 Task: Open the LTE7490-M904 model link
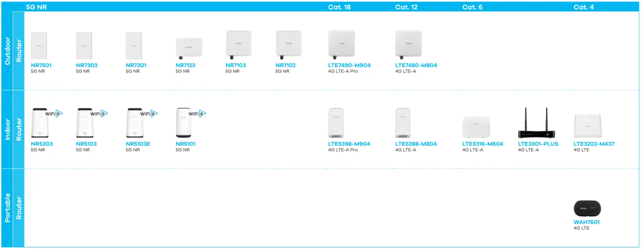coord(349,65)
